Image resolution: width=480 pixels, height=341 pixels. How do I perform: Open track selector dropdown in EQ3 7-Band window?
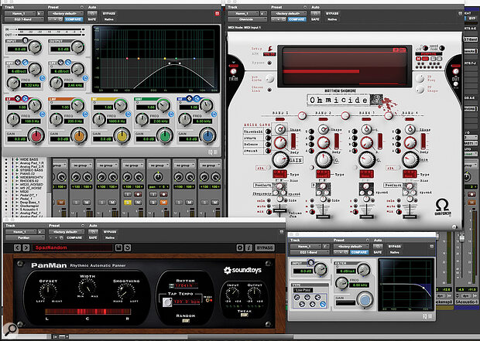click(x=20, y=13)
